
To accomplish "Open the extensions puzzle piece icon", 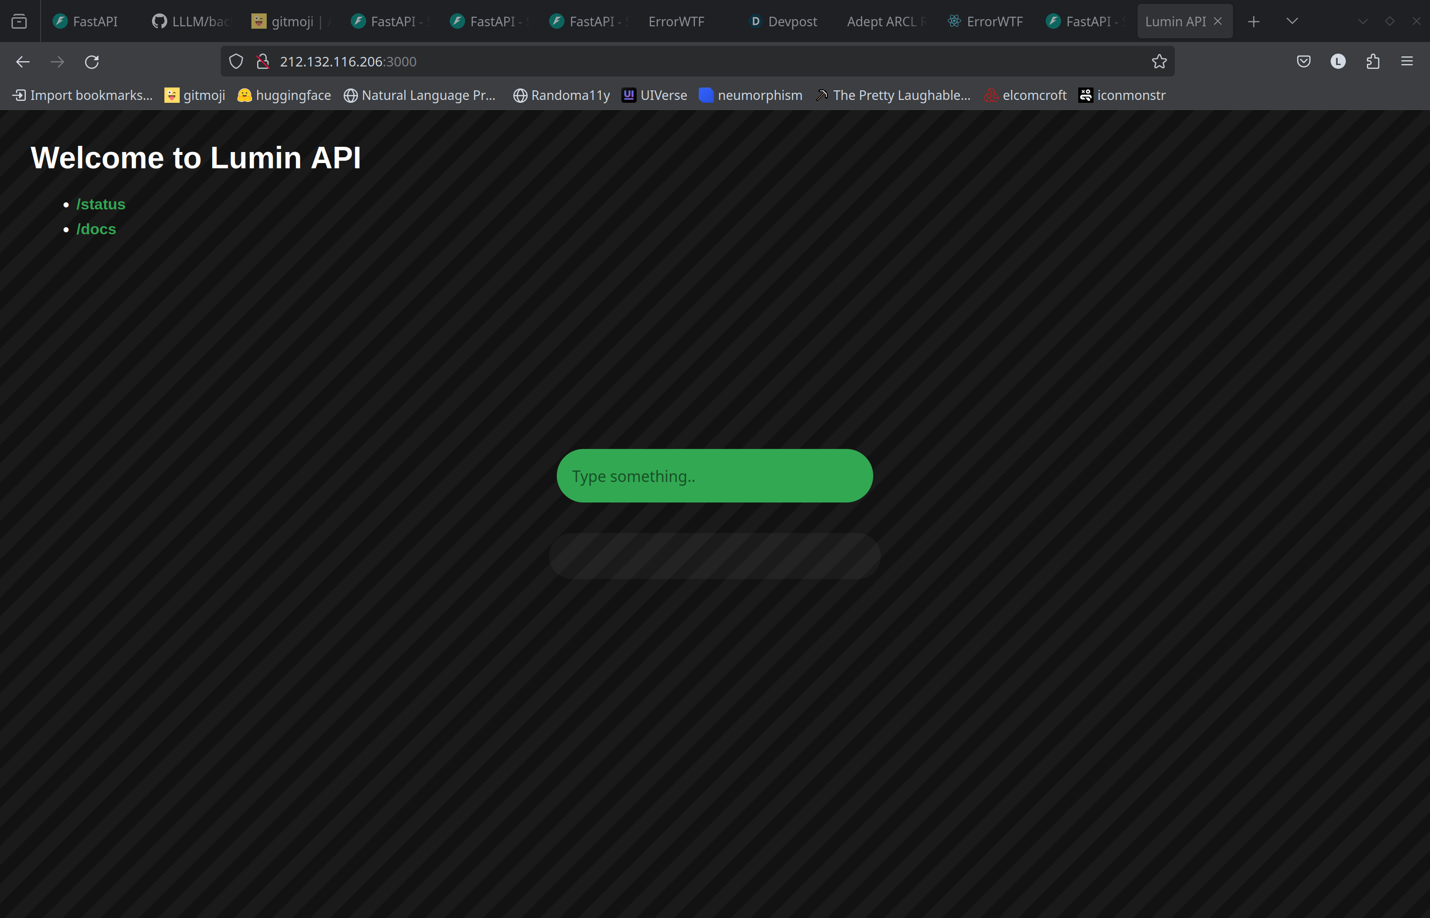I will tap(1373, 61).
